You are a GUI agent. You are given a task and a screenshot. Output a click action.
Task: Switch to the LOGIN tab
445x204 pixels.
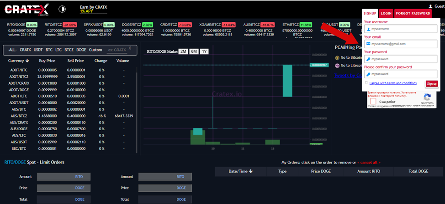(386, 14)
